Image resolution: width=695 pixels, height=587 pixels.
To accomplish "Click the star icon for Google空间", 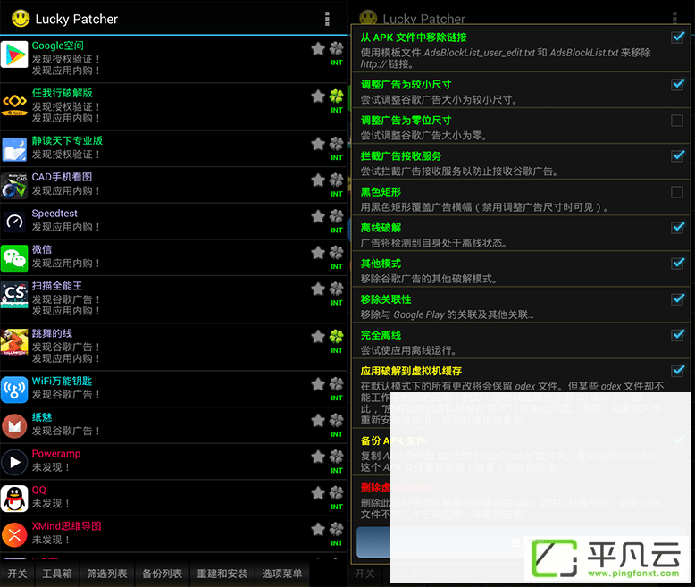I will (318, 48).
